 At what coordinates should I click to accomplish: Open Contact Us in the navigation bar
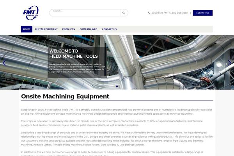click(x=109, y=29)
